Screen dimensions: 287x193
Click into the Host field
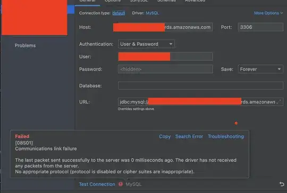point(163,27)
